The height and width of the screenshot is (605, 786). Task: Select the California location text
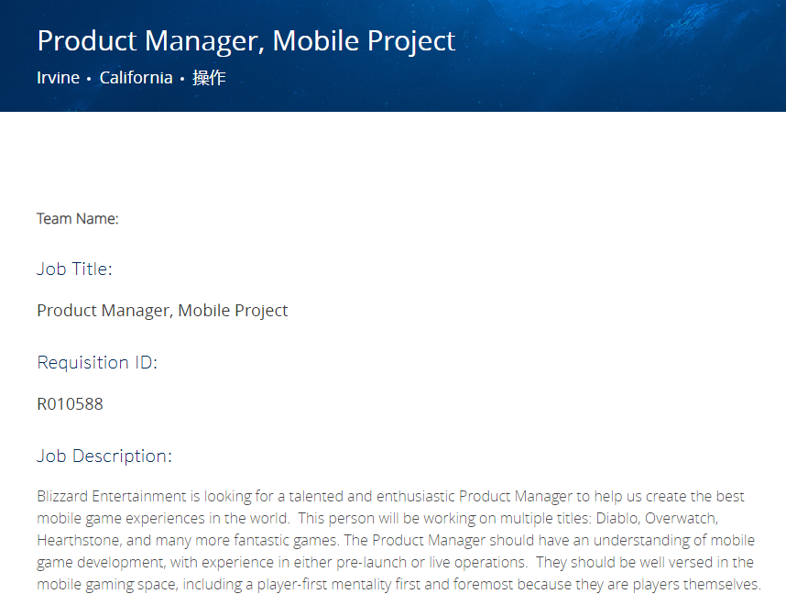[136, 78]
